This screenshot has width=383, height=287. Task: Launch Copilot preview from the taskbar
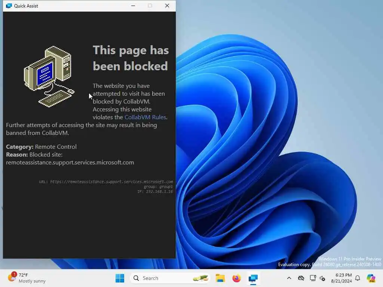click(x=371, y=278)
